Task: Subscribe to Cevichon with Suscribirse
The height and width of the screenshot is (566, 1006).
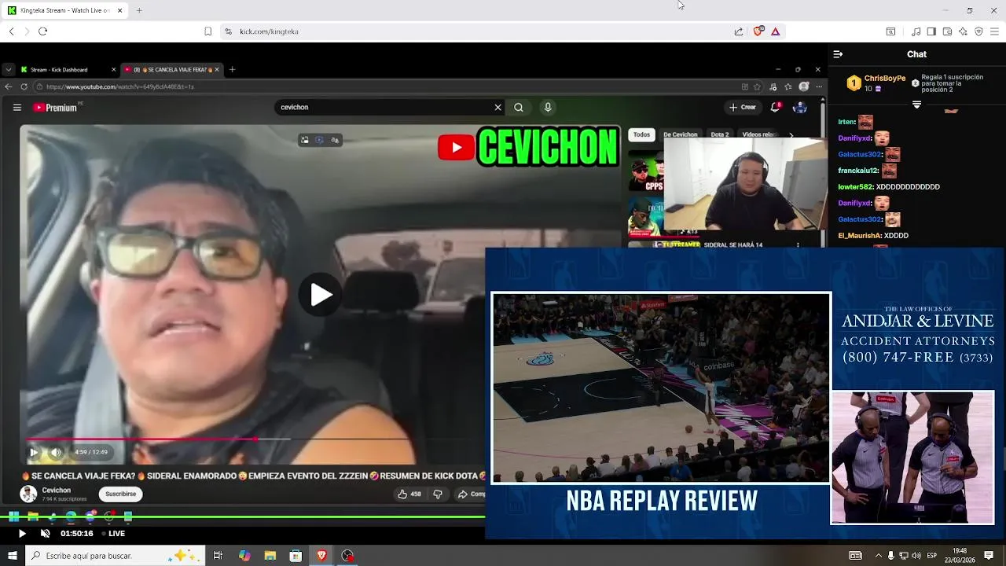Action: pyautogui.click(x=120, y=494)
